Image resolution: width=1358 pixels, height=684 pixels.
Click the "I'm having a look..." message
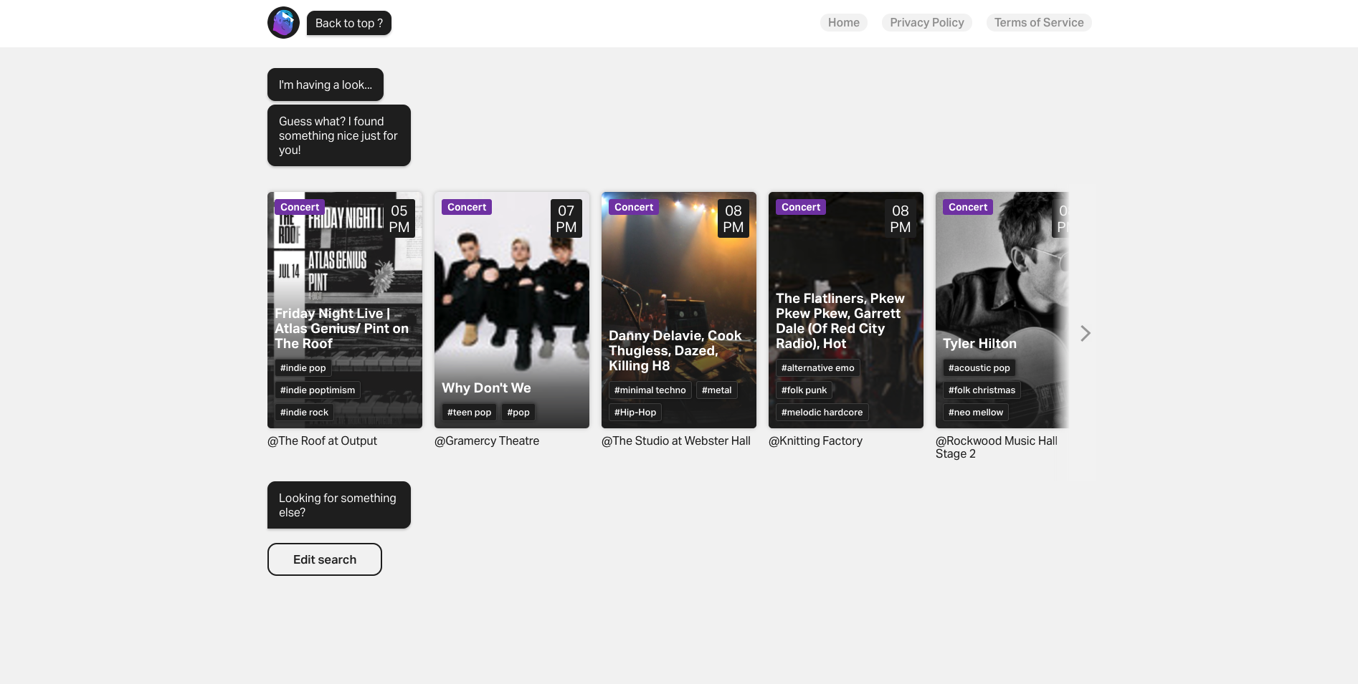(326, 85)
